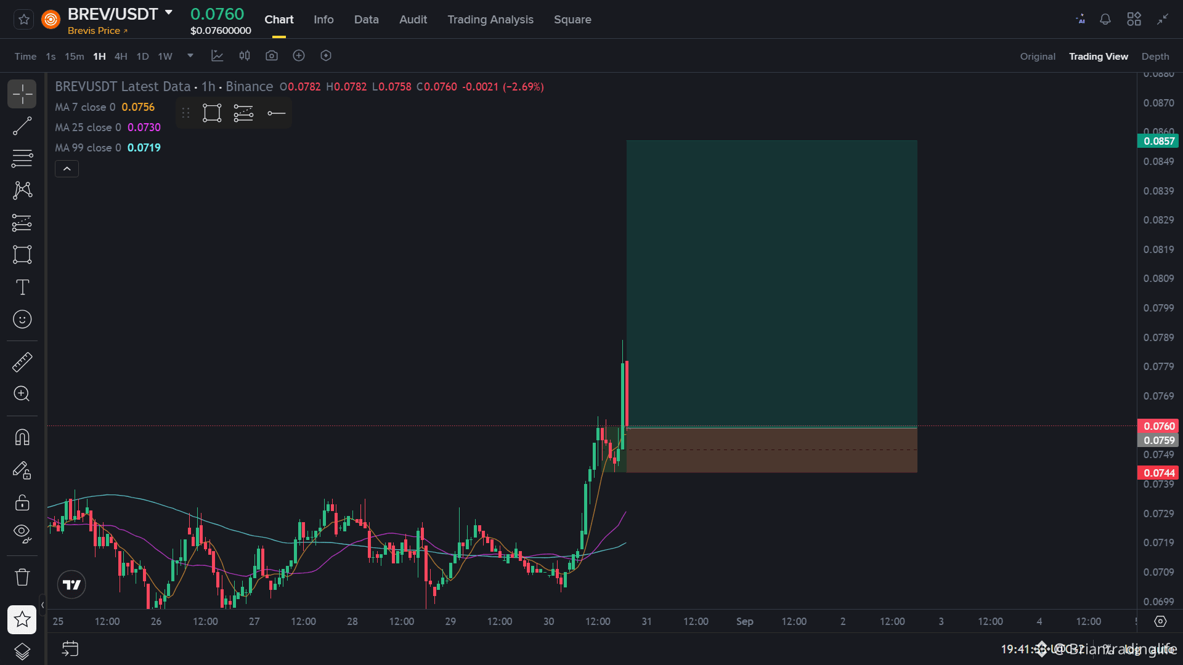Click the MA 99 close indicator legend
Viewport: 1183px width, 665px height.
click(x=108, y=148)
